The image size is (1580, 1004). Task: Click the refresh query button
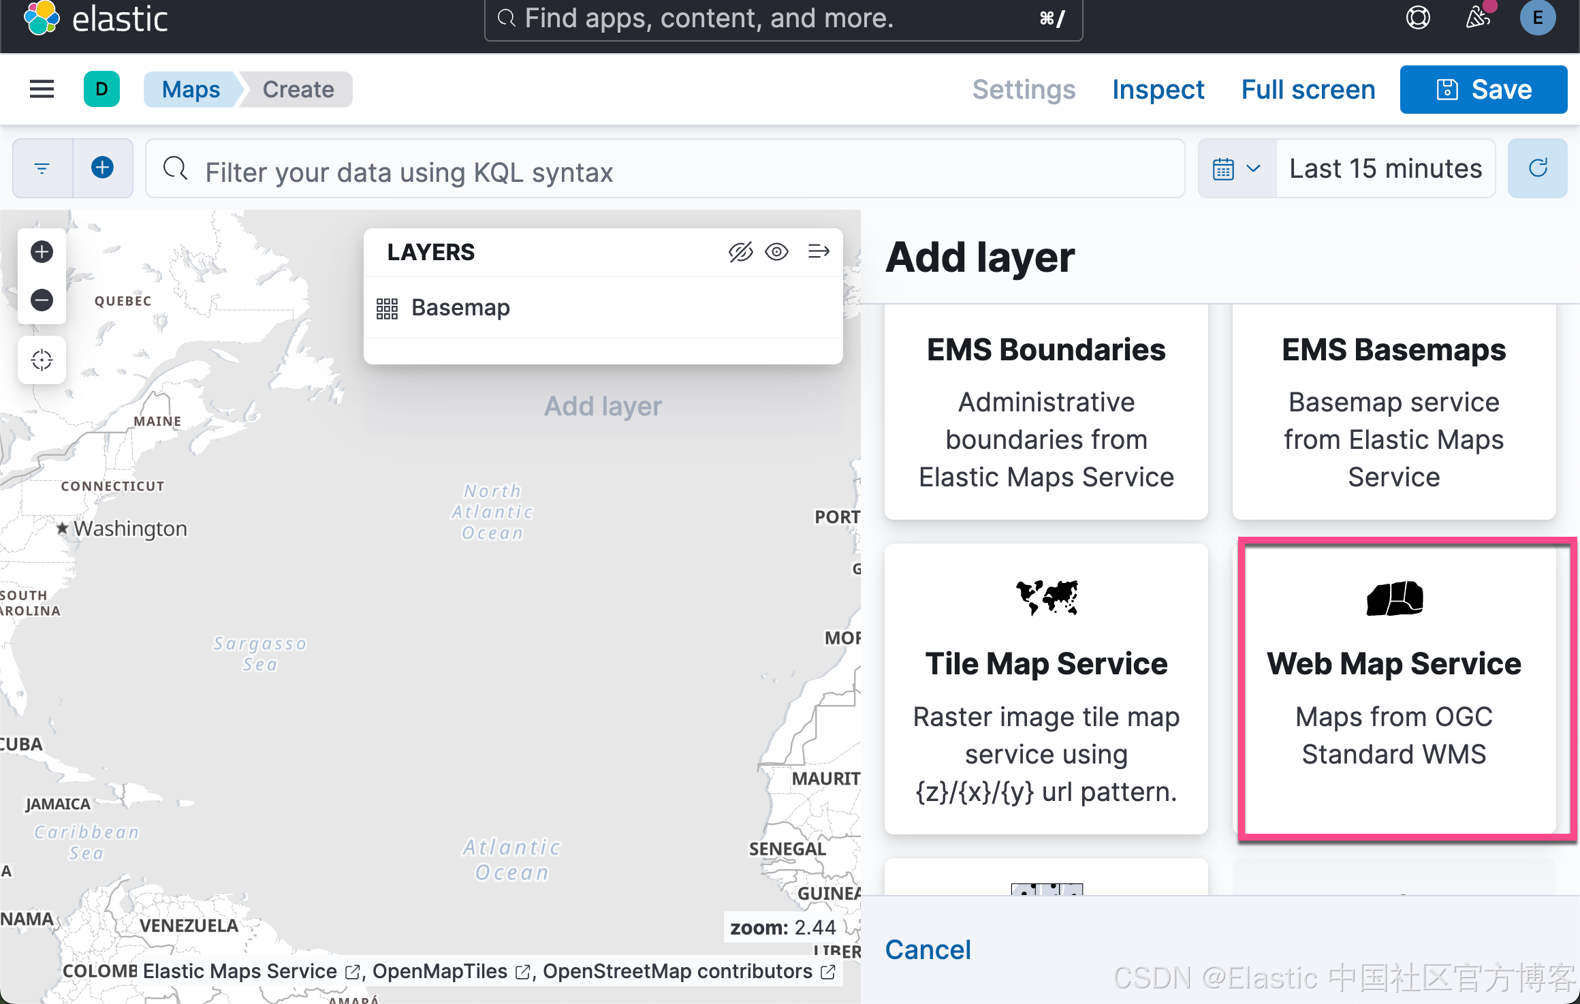1537,168
